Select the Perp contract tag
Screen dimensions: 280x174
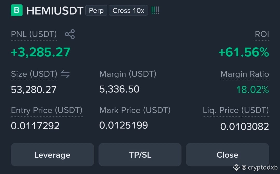click(96, 11)
